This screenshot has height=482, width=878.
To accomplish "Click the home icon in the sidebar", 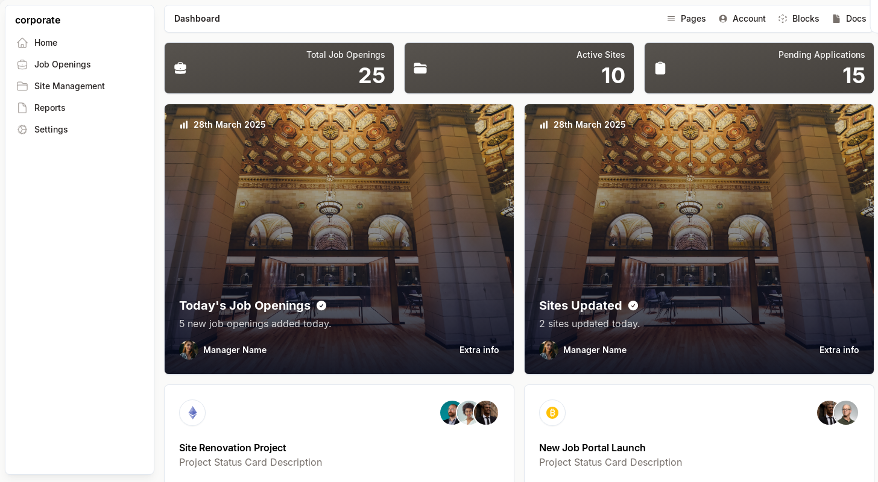I will tap(22, 43).
